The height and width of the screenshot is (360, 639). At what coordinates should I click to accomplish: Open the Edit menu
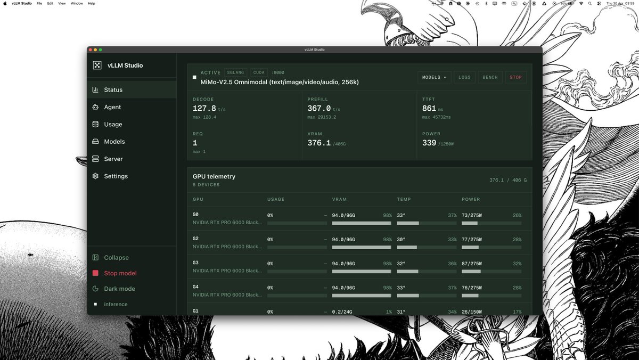click(x=50, y=3)
